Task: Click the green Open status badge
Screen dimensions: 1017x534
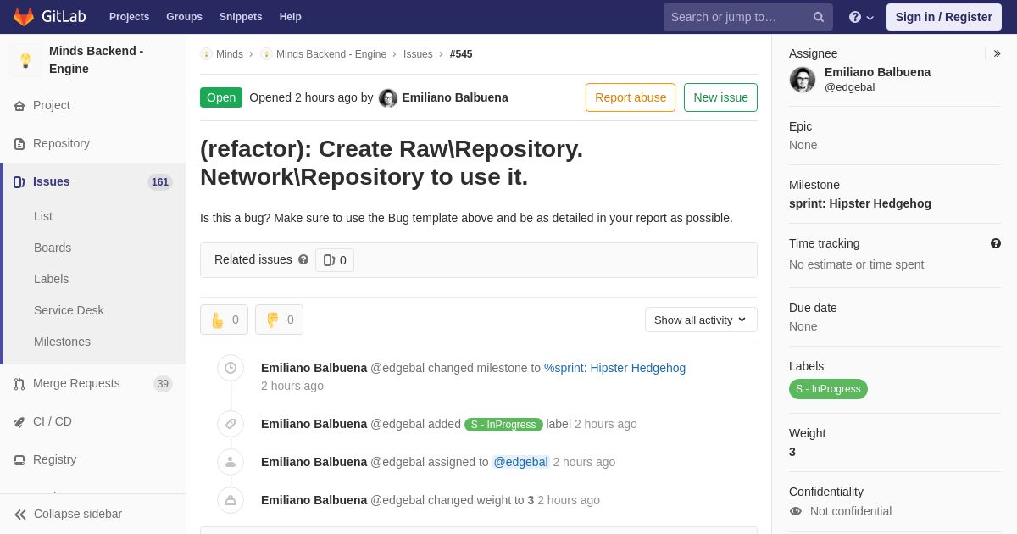Action: (x=221, y=97)
